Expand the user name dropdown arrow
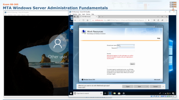Viewport: 179px width, 100px height. [x=134, y=45]
